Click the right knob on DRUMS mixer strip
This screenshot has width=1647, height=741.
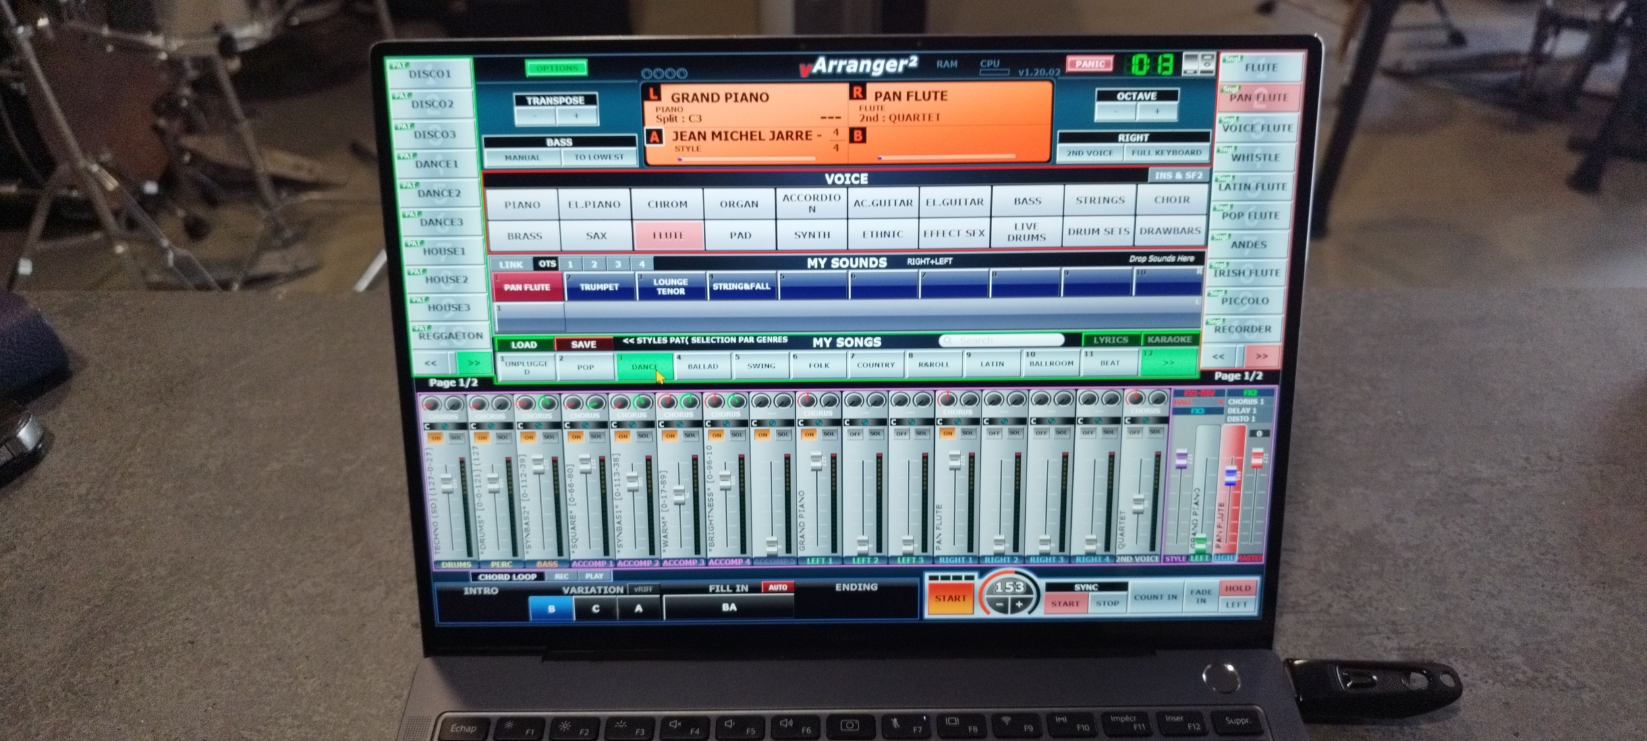coord(454,404)
